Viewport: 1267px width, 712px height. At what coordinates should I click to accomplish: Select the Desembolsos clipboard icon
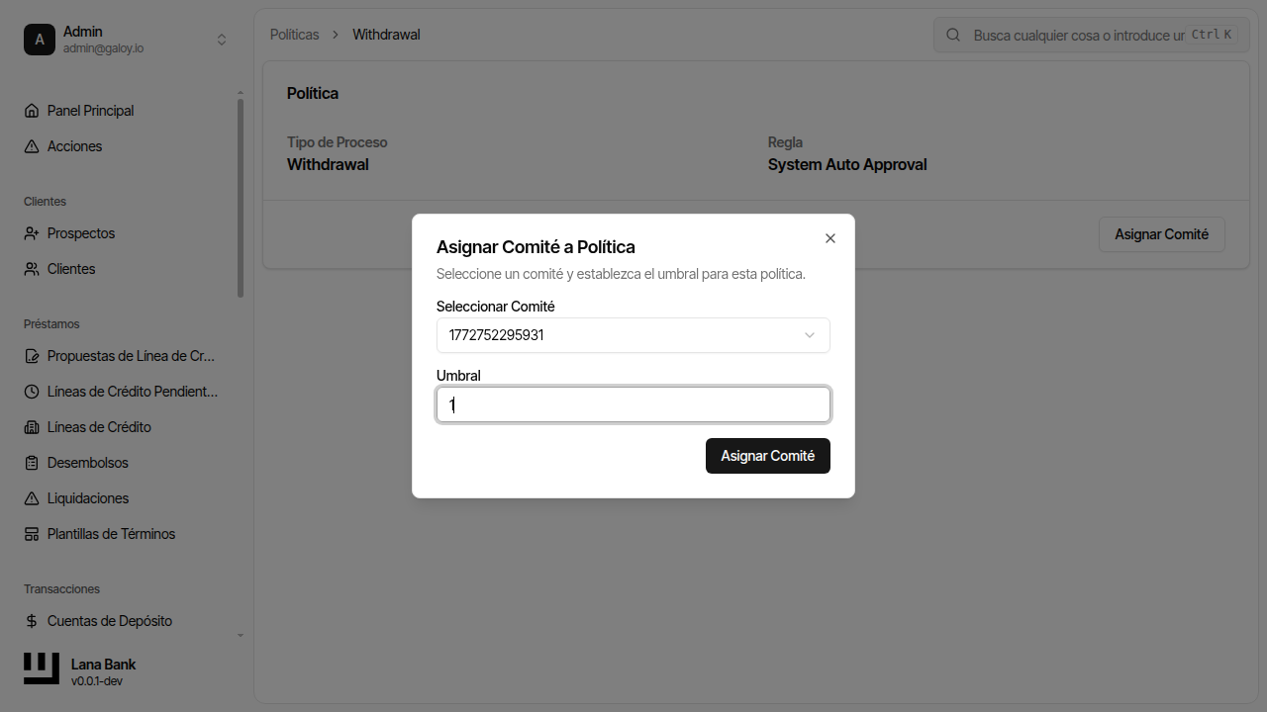pos(31,462)
